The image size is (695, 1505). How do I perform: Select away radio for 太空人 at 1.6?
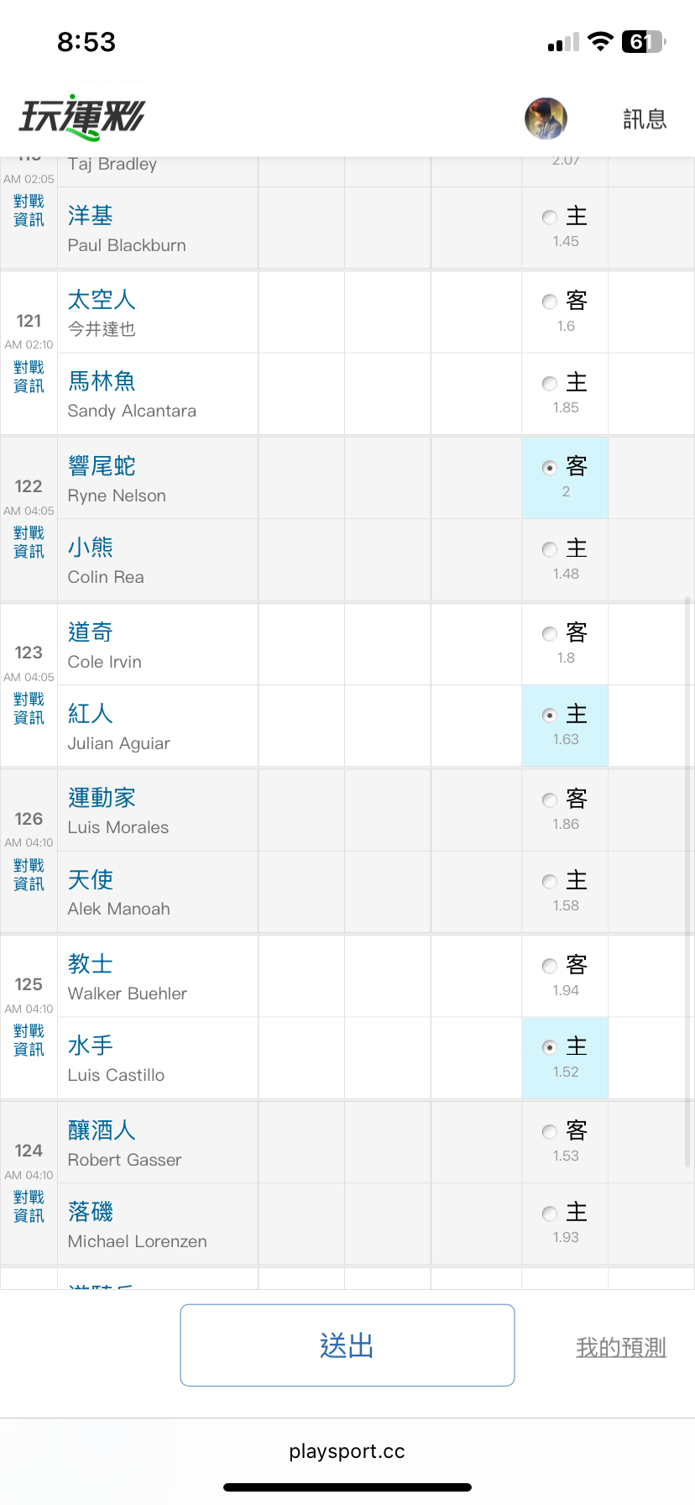550,302
